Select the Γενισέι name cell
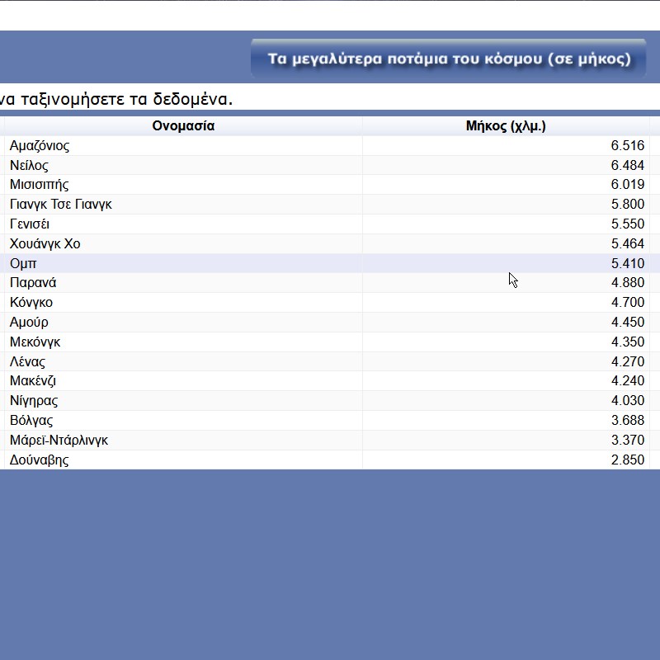This screenshot has width=660, height=660. 183,224
